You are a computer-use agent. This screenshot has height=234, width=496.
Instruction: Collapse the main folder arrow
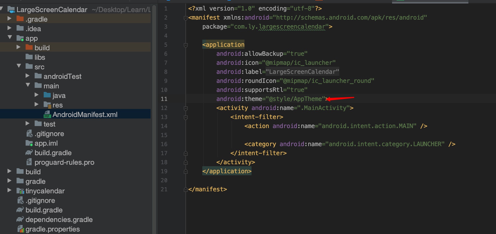pyautogui.click(x=28, y=85)
